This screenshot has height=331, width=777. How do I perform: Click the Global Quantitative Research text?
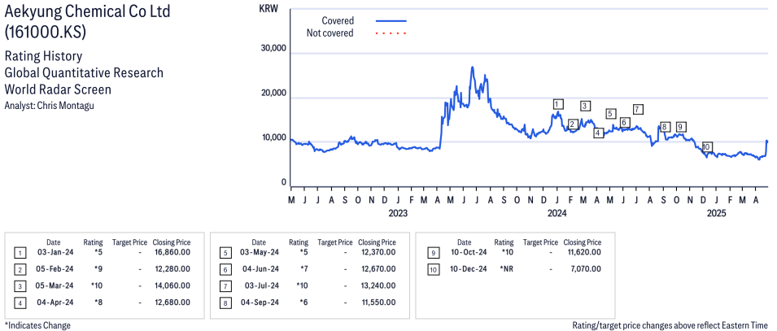point(84,73)
